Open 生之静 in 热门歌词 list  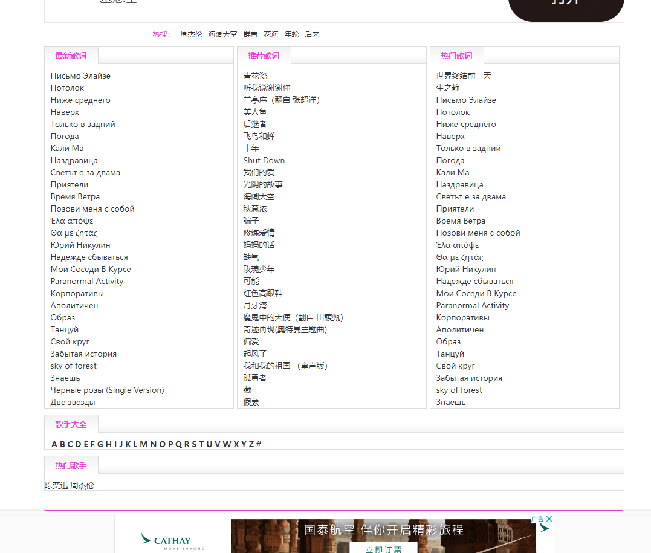(448, 88)
